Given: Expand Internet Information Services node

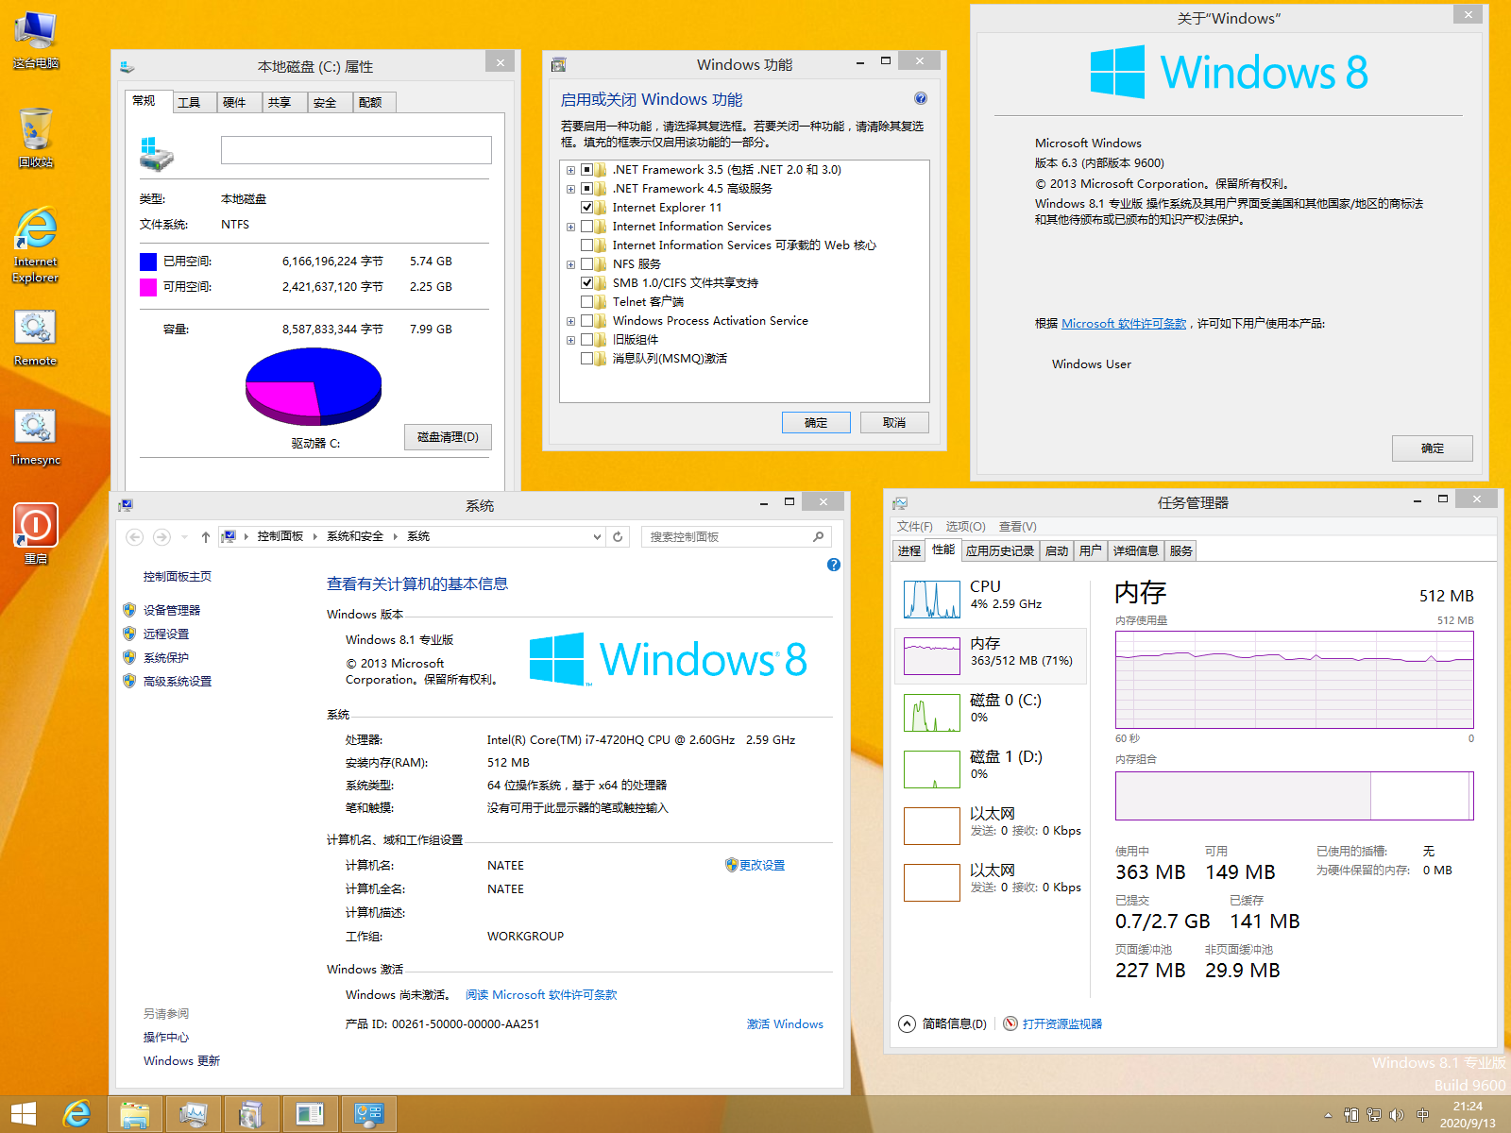Looking at the screenshot, I should tap(570, 228).
